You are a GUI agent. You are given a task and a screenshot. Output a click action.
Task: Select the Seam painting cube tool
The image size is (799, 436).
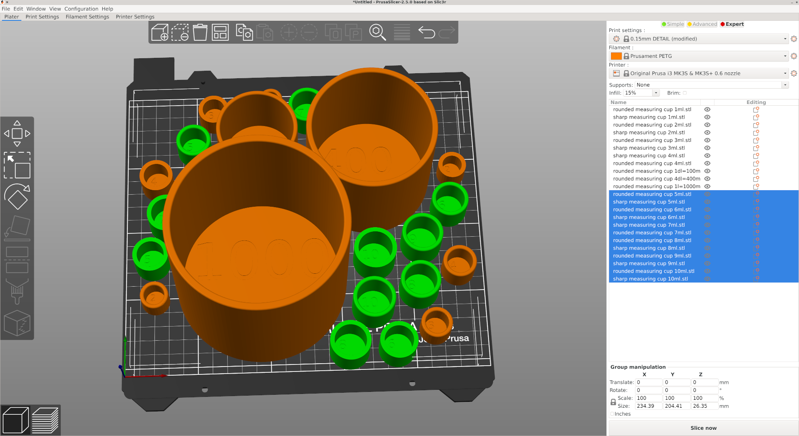17,323
